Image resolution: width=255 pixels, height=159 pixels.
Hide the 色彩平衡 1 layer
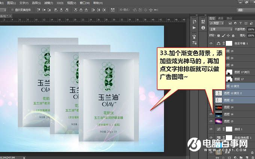coord(211,43)
